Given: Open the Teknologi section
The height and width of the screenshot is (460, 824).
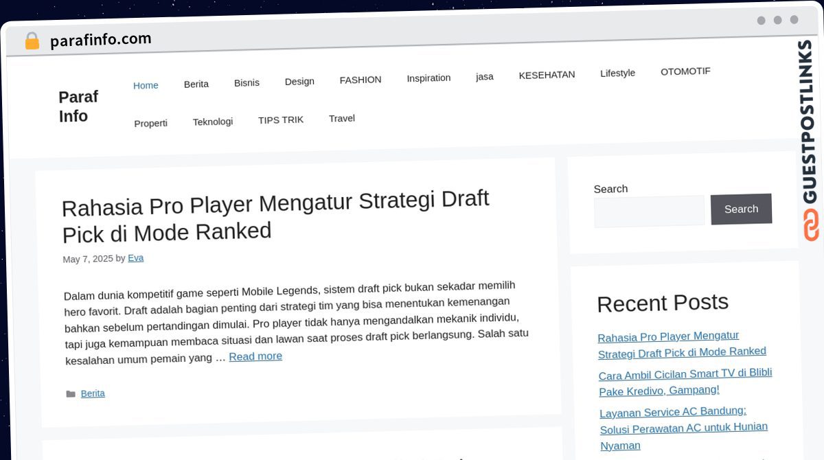Looking at the screenshot, I should coord(213,121).
